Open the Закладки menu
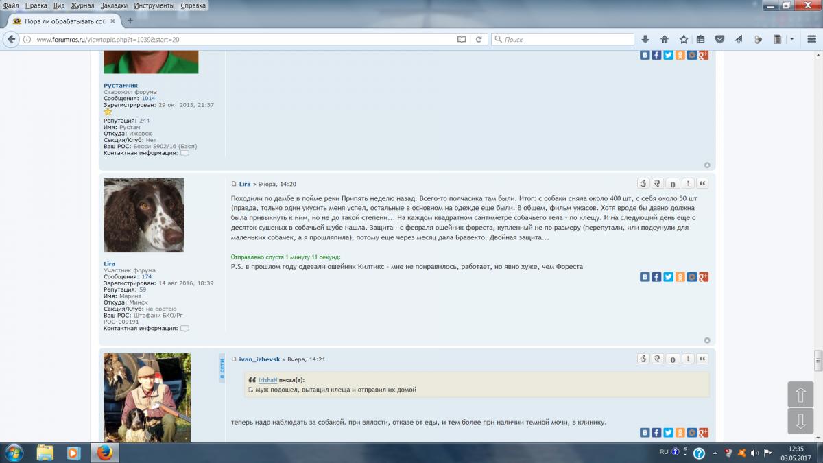 point(114,5)
